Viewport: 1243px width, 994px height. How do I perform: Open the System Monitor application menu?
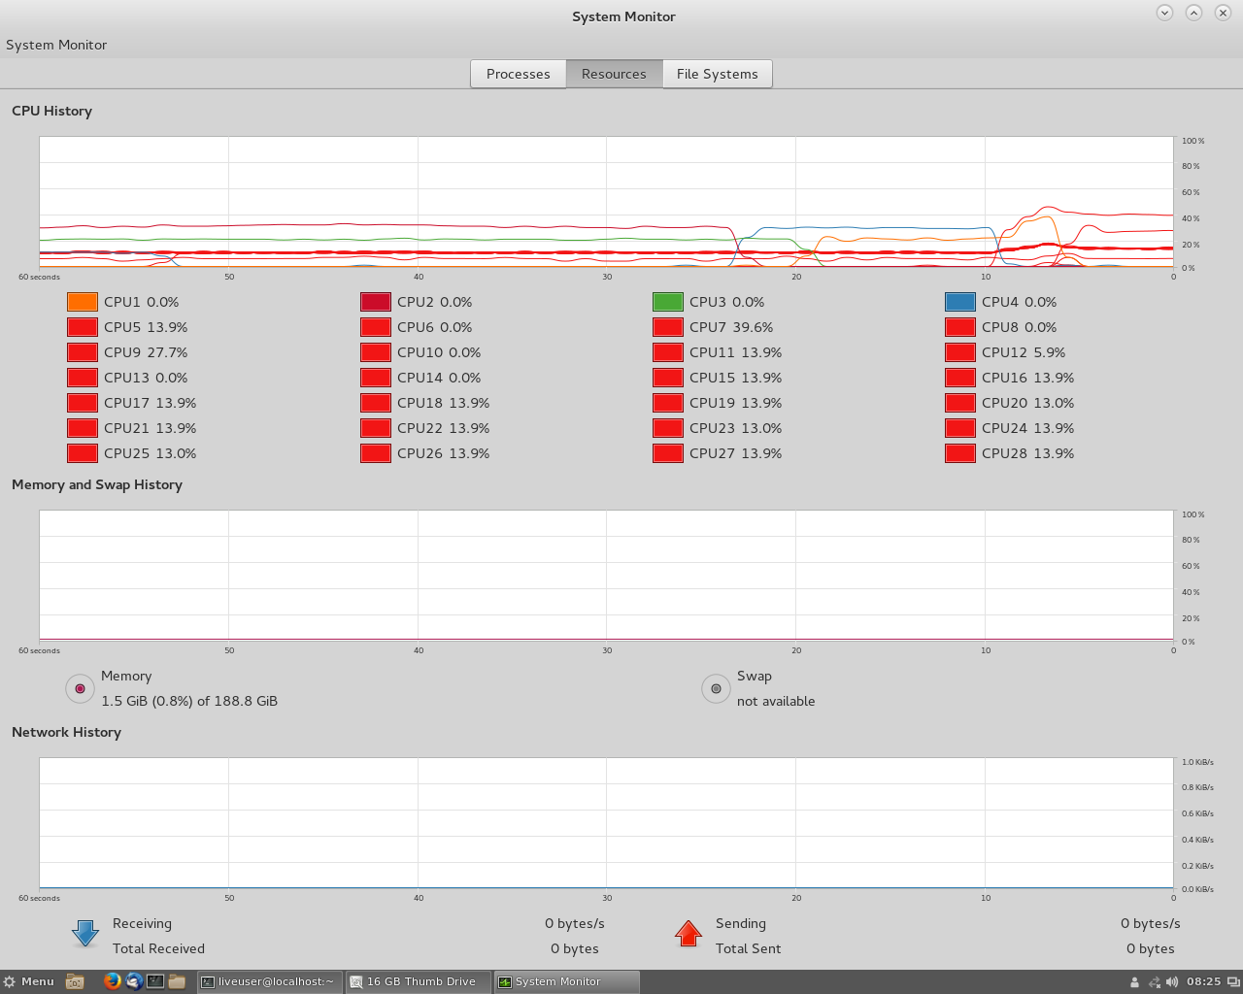56,45
